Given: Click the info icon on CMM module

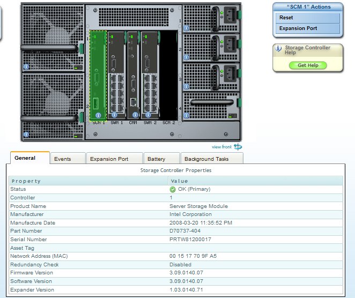Looking at the screenshot, I should 135,115.
